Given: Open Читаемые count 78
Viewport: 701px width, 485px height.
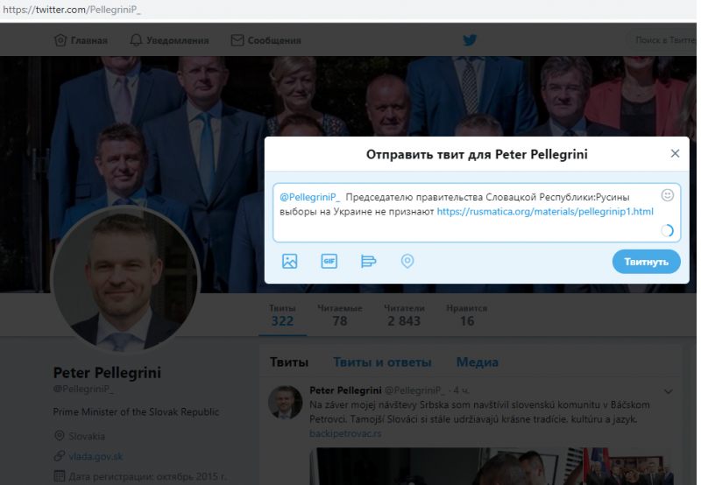Looking at the screenshot, I should [x=340, y=316].
